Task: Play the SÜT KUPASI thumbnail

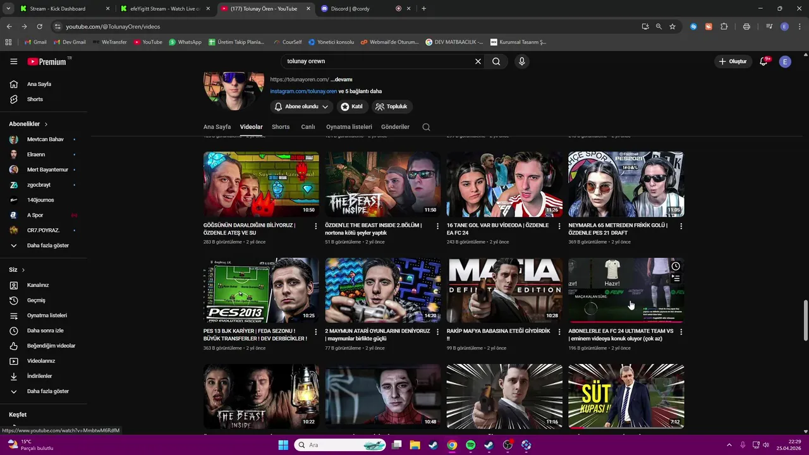Action: click(x=626, y=396)
